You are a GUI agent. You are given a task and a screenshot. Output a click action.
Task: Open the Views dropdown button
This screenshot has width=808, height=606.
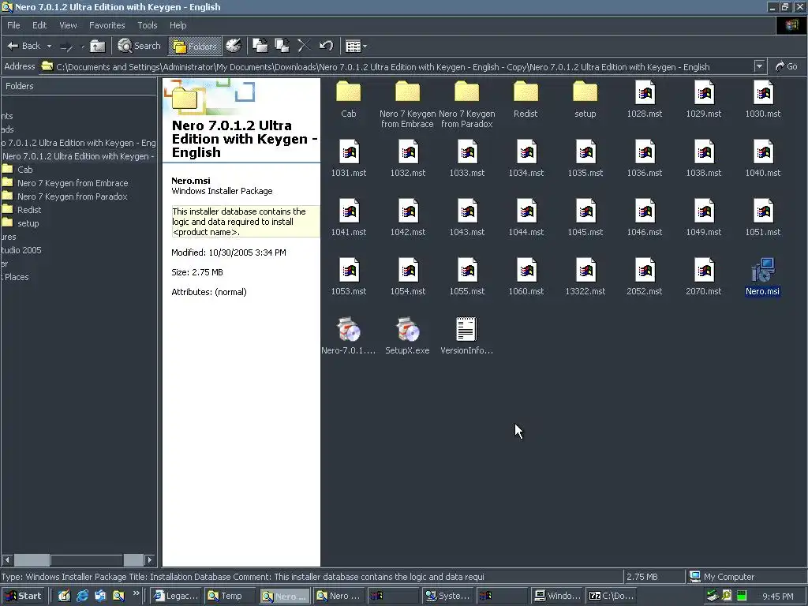click(x=356, y=47)
